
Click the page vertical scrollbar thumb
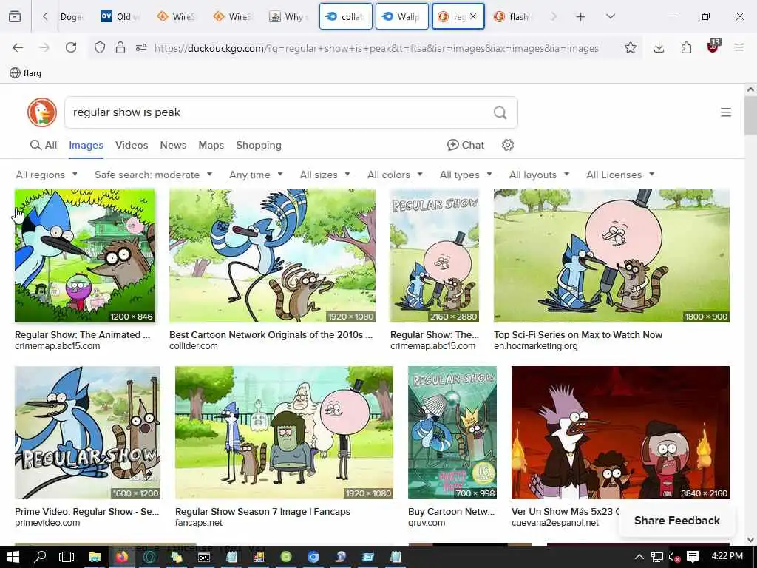tap(750, 115)
